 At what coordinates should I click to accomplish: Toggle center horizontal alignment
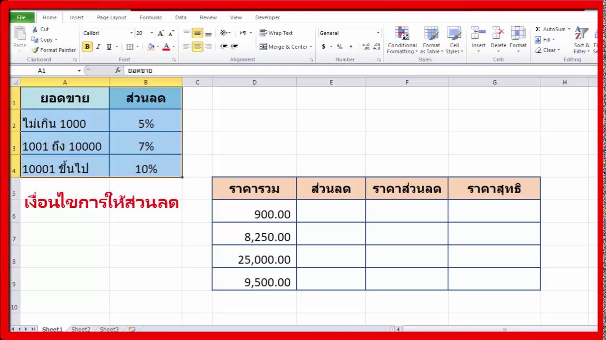(197, 47)
